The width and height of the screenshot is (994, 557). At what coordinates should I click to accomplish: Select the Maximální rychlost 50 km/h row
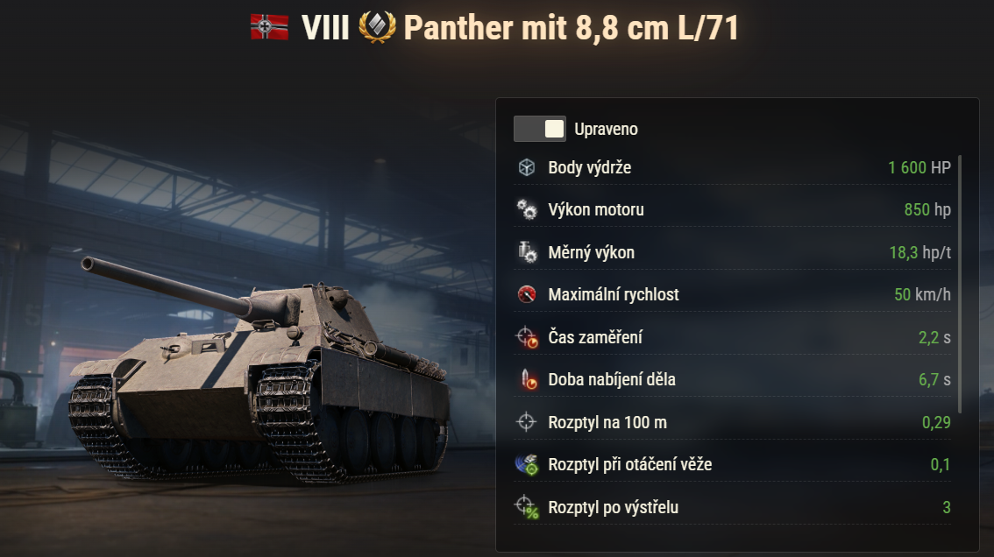pyautogui.click(x=732, y=294)
